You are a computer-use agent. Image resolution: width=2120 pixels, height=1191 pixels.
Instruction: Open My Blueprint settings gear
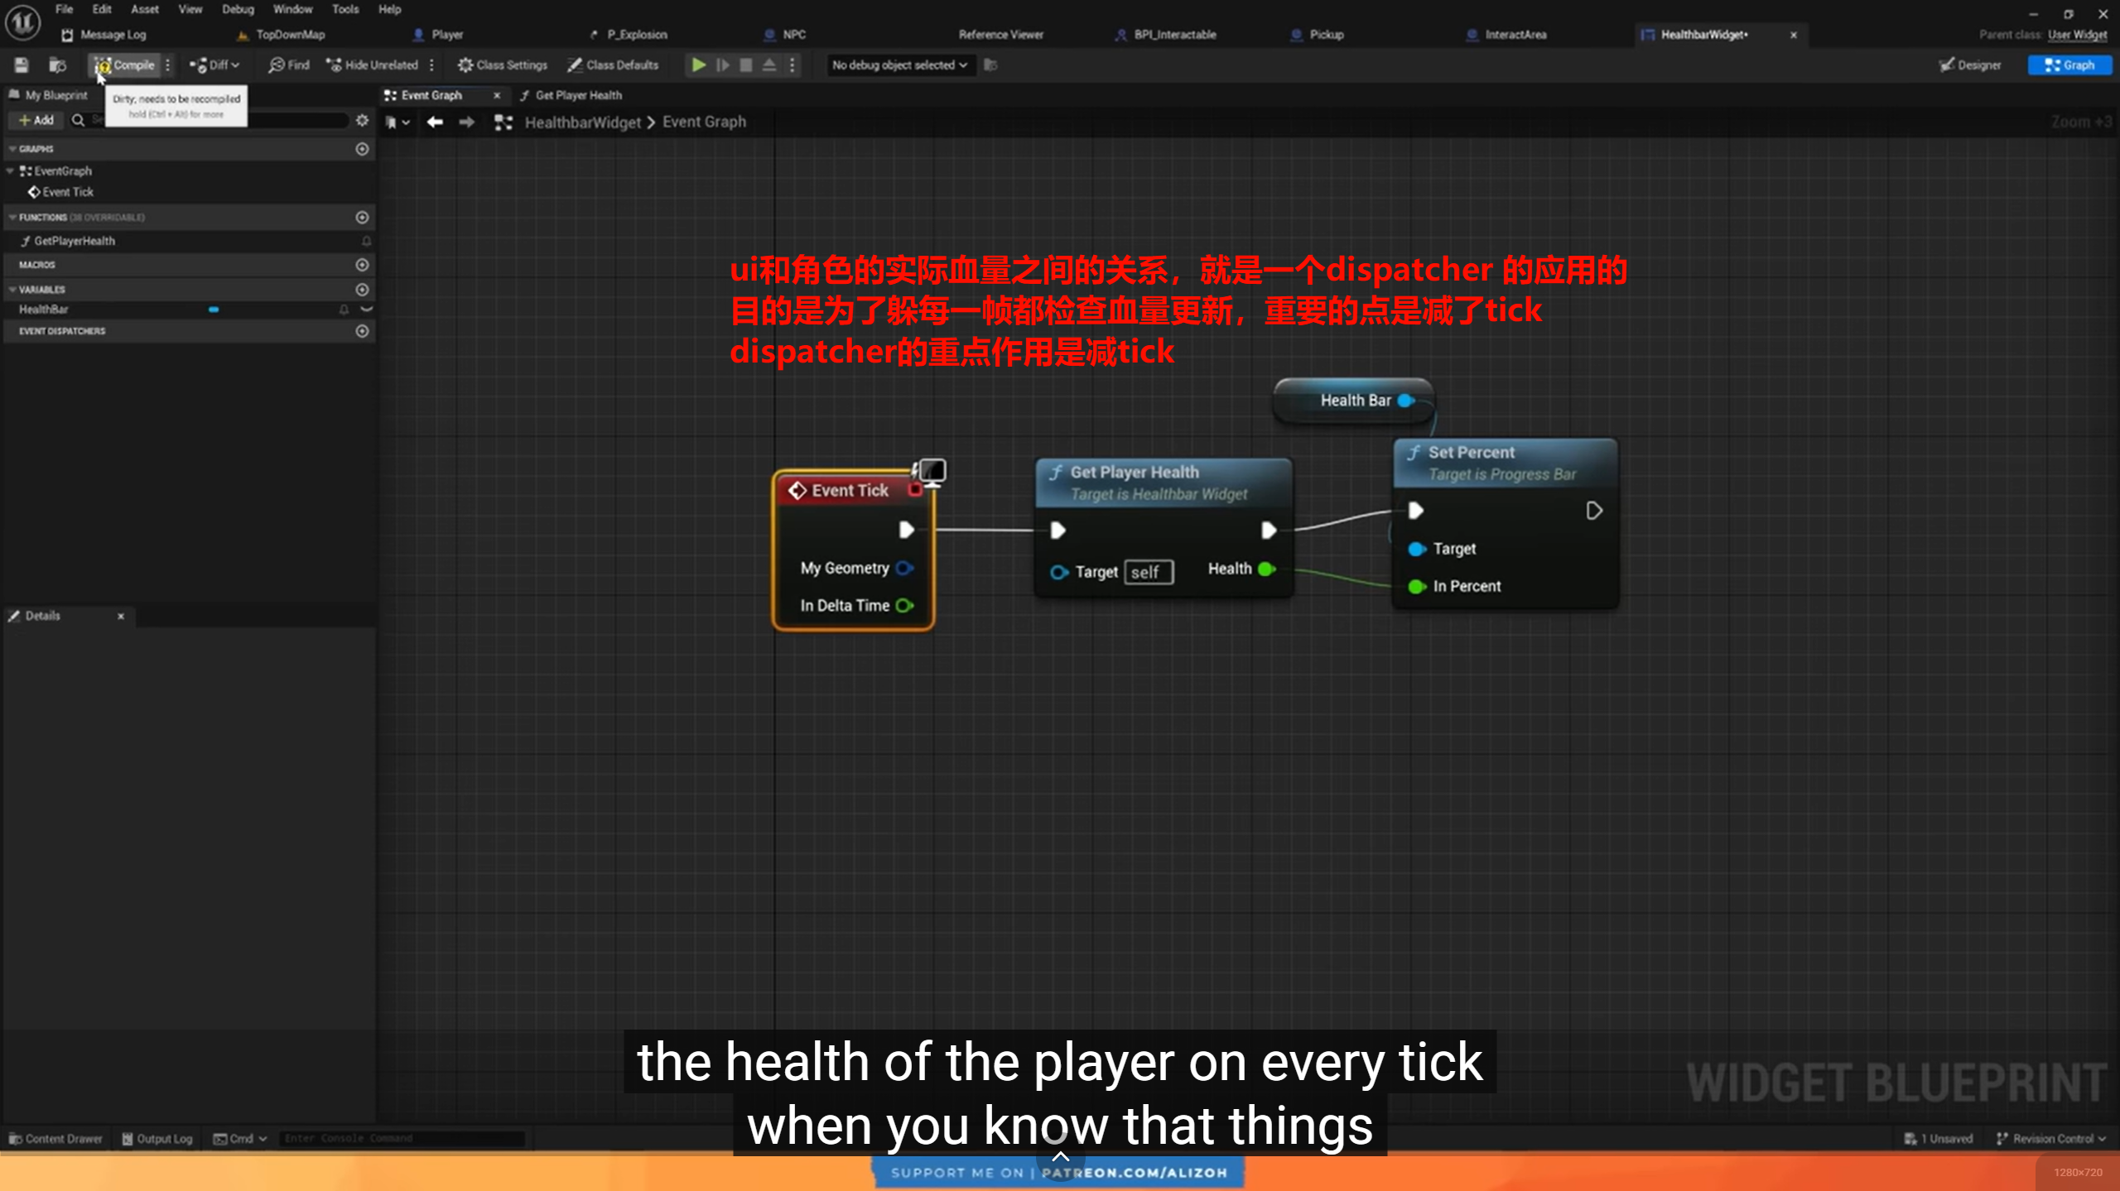362,120
